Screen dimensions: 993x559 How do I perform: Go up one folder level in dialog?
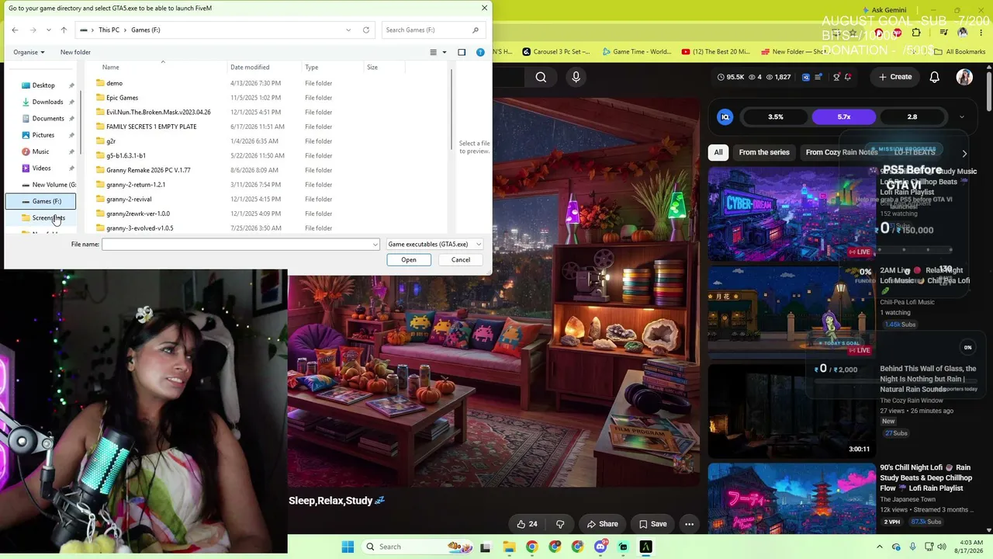coord(64,30)
